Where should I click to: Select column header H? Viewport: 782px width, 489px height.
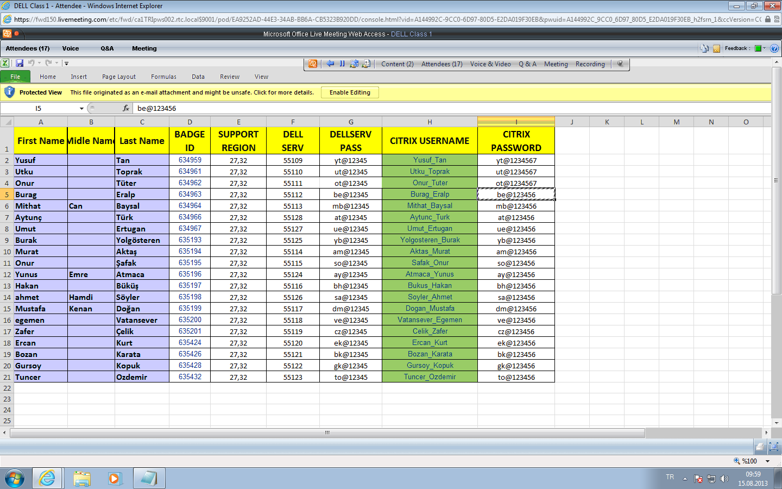(x=430, y=122)
